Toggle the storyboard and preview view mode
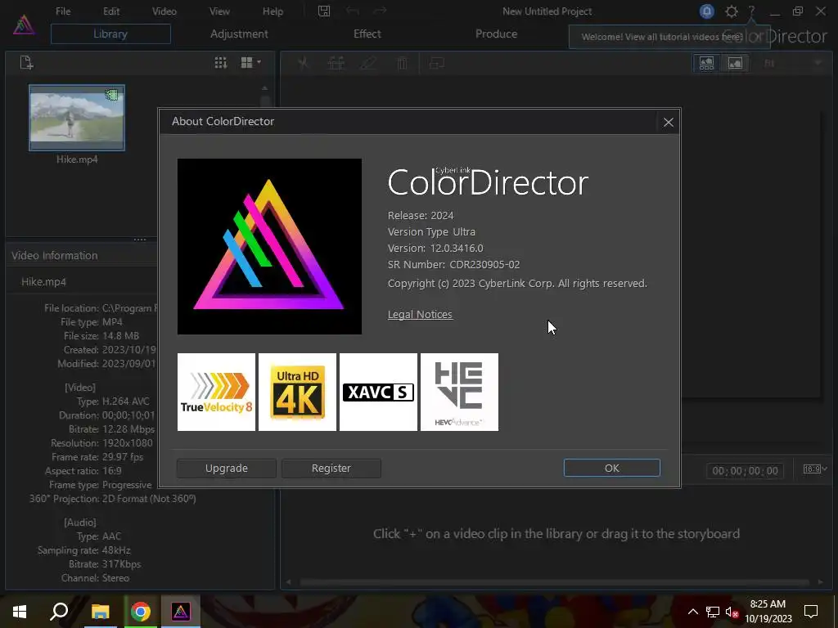 click(x=706, y=64)
